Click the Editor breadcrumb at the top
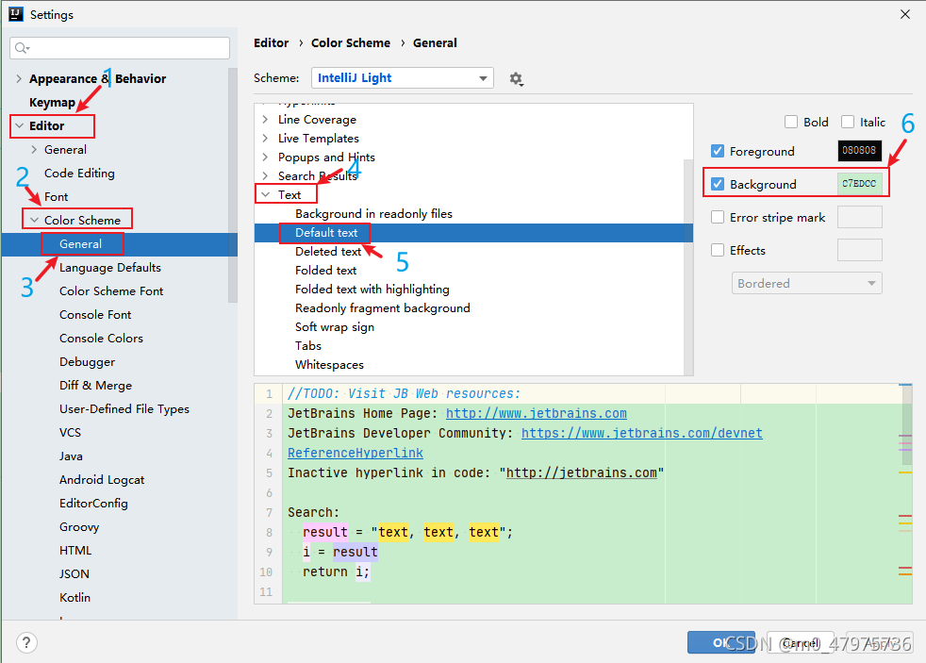This screenshot has width=926, height=663. (x=271, y=42)
